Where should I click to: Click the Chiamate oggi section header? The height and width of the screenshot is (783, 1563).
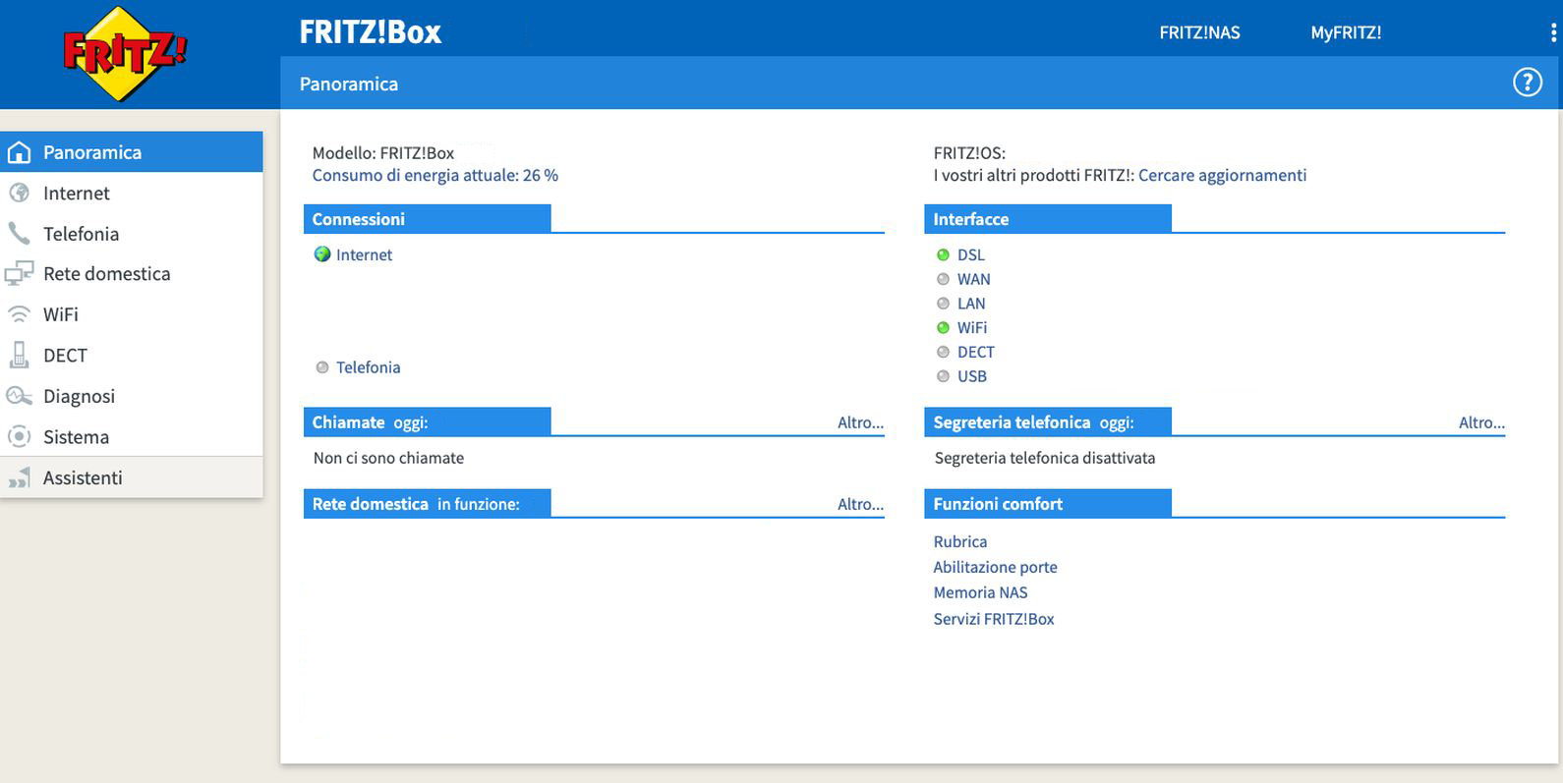coord(428,422)
